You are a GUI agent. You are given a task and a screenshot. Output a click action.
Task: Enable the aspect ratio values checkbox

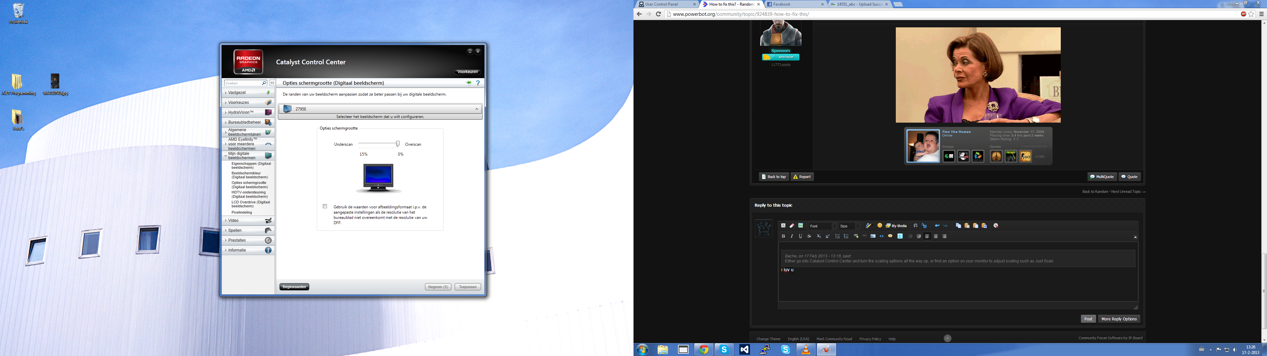pyautogui.click(x=325, y=207)
